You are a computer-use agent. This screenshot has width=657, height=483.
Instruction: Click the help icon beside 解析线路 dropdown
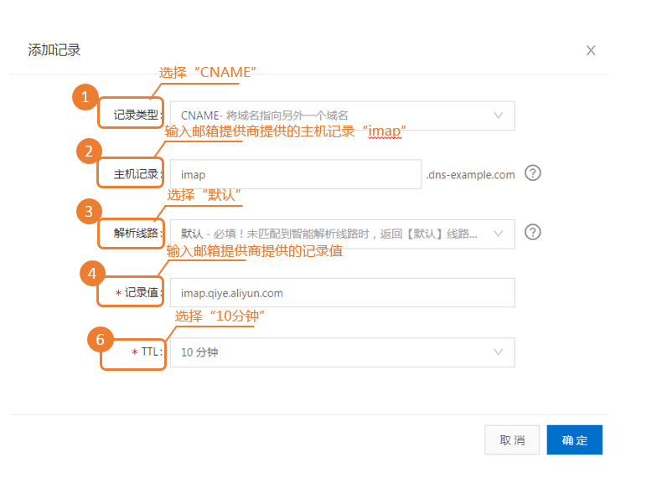(533, 232)
